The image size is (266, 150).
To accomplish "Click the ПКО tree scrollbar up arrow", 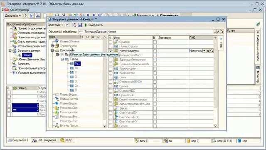I will pyautogui.click(x=104, y=37).
